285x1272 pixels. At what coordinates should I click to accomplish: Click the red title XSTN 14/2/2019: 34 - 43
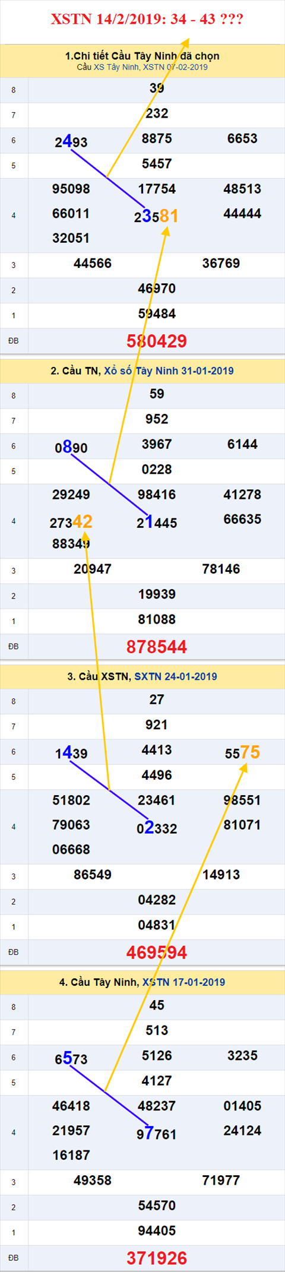[x=147, y=19]
